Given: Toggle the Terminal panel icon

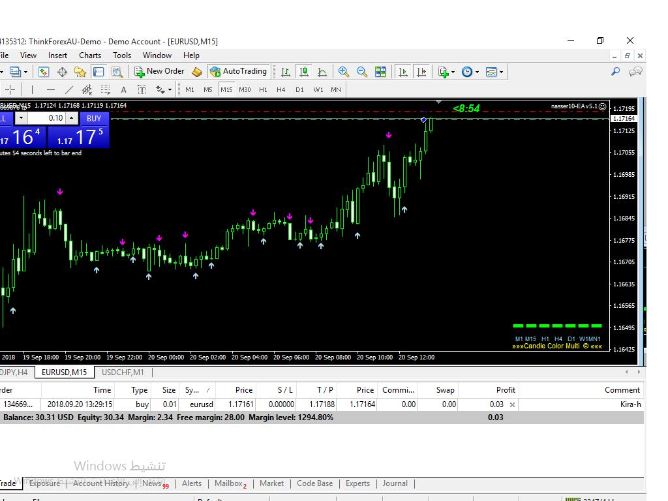Looking at the screenshot, I should coord(99,72).
